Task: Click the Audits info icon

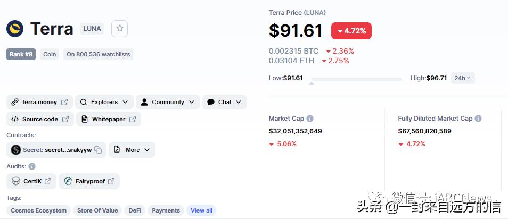Action: coord(32,166)
